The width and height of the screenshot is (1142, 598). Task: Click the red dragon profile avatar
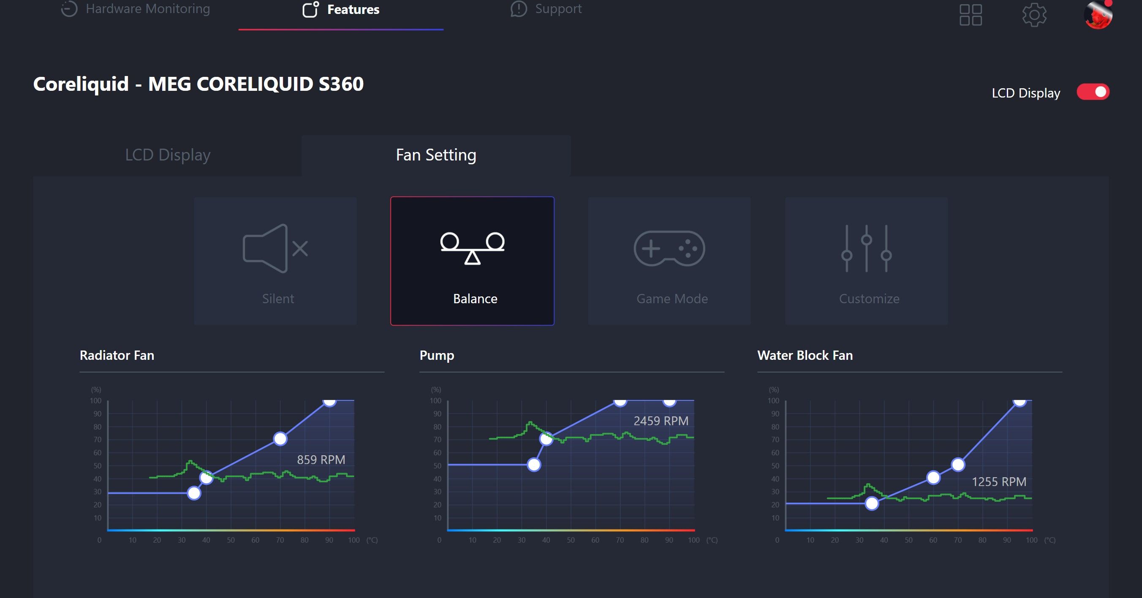pos(1098,15)
